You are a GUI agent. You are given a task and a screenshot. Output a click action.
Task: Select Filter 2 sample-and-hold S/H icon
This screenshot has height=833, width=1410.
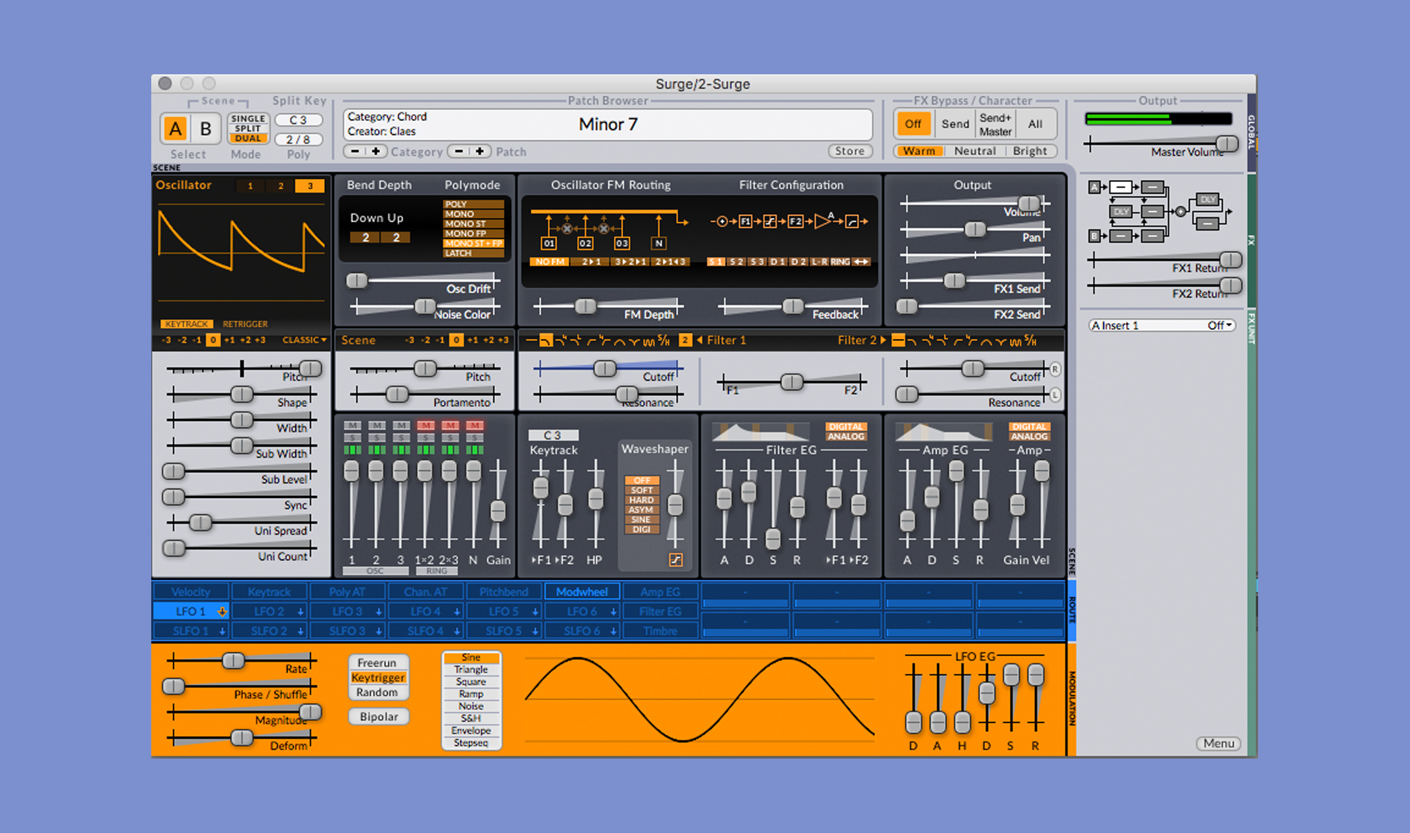(x=1031, y=340)
